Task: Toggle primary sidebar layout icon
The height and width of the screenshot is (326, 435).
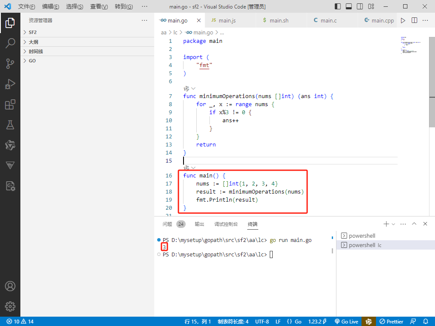Action: coord(338,6)
